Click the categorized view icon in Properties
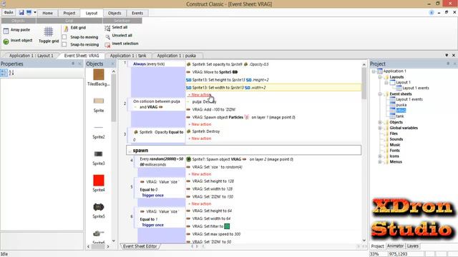 (x=4, y=73)
